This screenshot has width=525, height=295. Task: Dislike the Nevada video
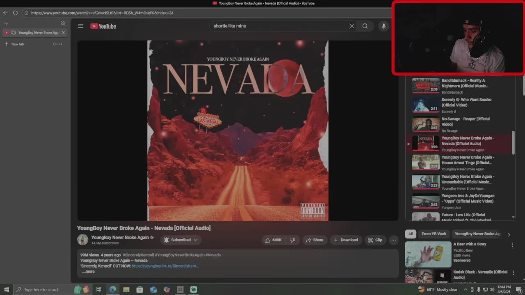click(292, 240)
